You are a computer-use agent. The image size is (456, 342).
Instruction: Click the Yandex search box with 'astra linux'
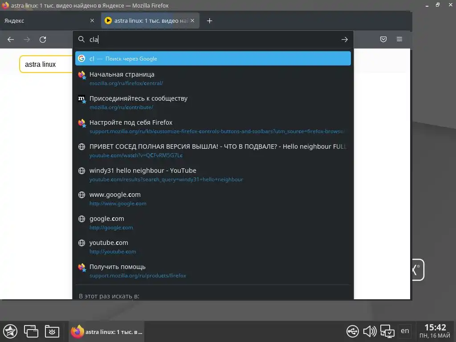click(46, 64)
